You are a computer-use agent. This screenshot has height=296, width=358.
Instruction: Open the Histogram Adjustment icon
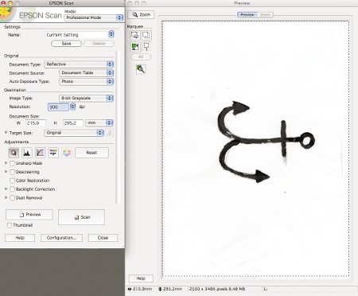(x=26, y=153)
